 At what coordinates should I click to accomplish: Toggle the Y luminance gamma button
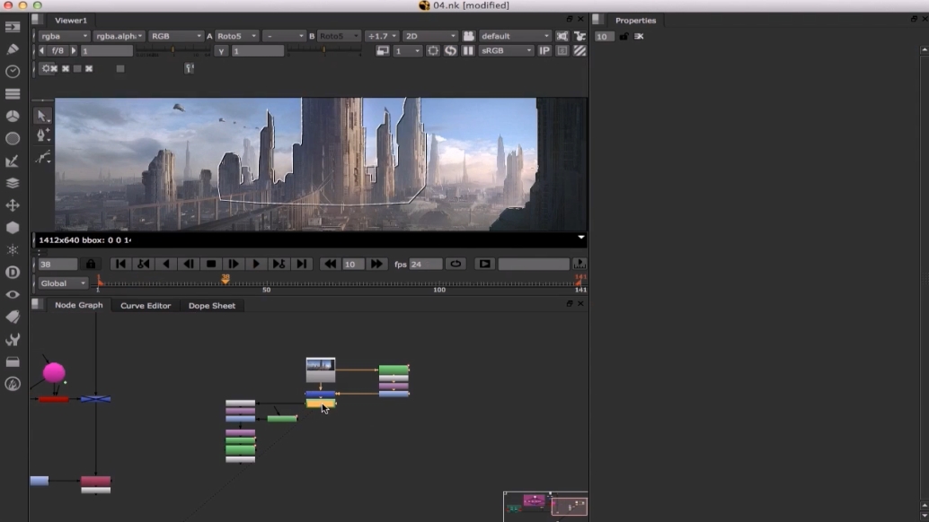coord(221,51)
